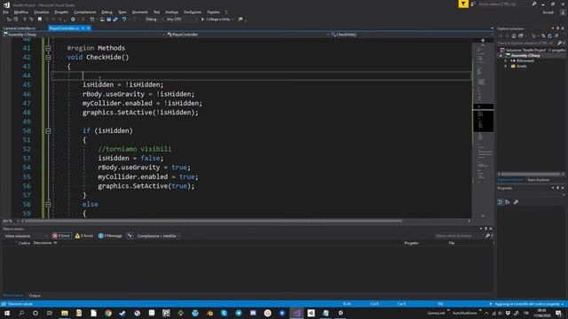
Task: Expand the Riferimenti node
Action: 506,61
